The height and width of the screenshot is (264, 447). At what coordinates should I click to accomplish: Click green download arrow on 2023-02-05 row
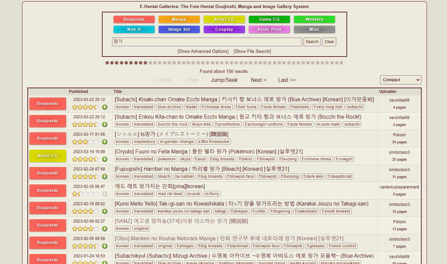coord(105,246)
